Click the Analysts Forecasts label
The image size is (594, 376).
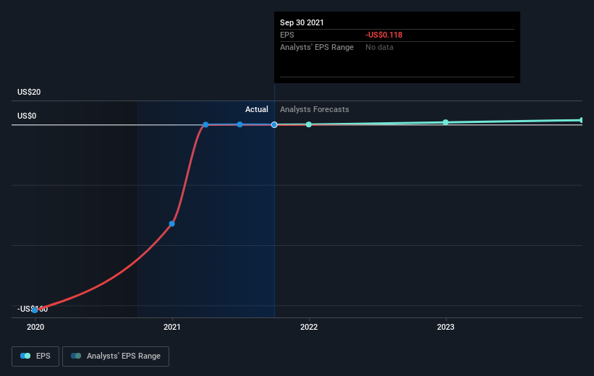coord(315,109)
